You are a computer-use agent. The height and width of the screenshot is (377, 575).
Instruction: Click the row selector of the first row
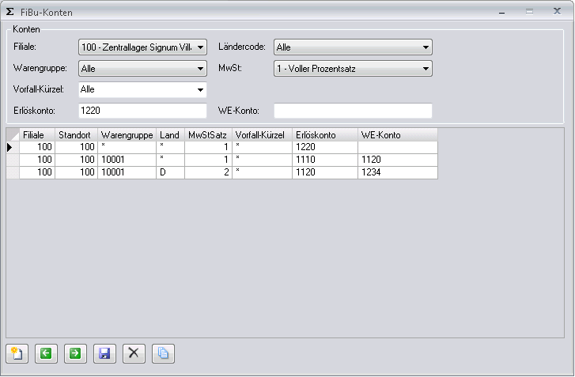(x=12, y=147)
